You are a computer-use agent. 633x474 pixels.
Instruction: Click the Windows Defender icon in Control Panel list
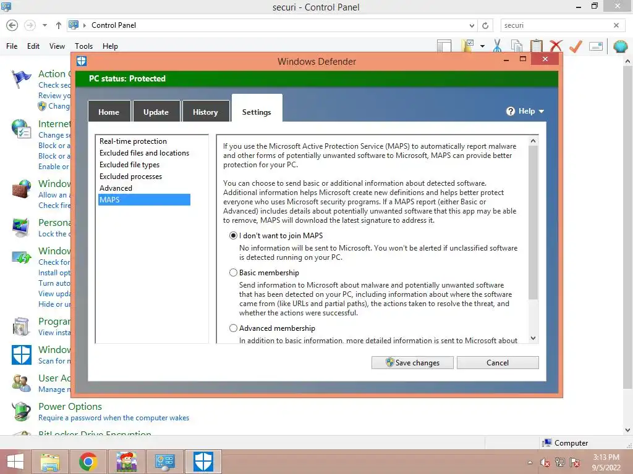pos(22,355)
